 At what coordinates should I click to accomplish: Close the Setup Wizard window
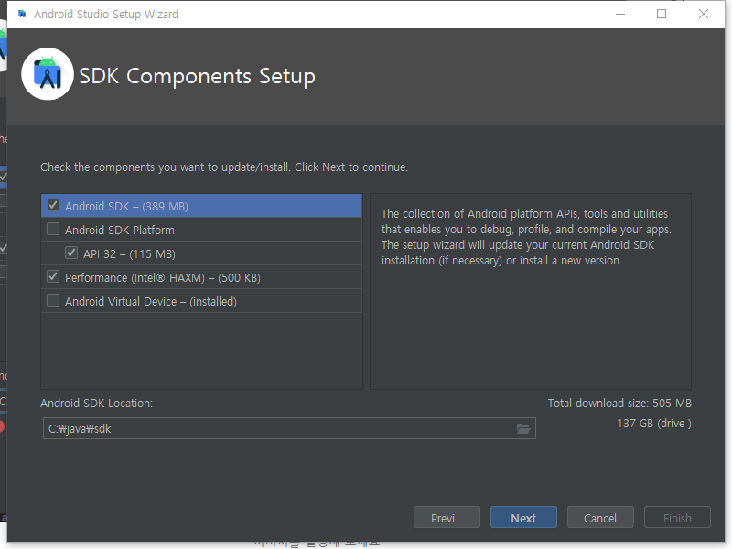tap(704, 14)
